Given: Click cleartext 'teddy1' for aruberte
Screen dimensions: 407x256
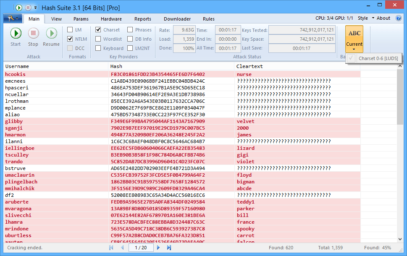Looking at the screenshot, I should click(246, 202).
